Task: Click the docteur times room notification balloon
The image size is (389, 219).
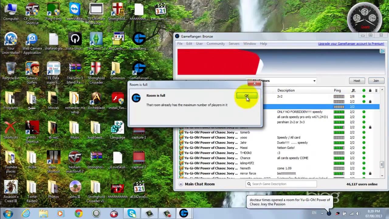Action: tap(289, 202)
